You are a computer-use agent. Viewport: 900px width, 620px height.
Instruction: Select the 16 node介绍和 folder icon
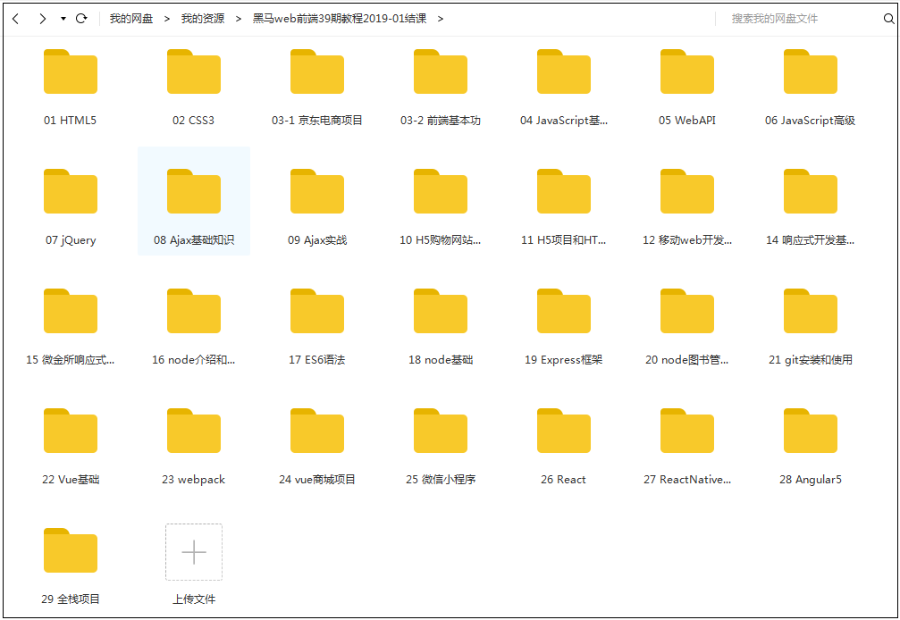(194, 311)
